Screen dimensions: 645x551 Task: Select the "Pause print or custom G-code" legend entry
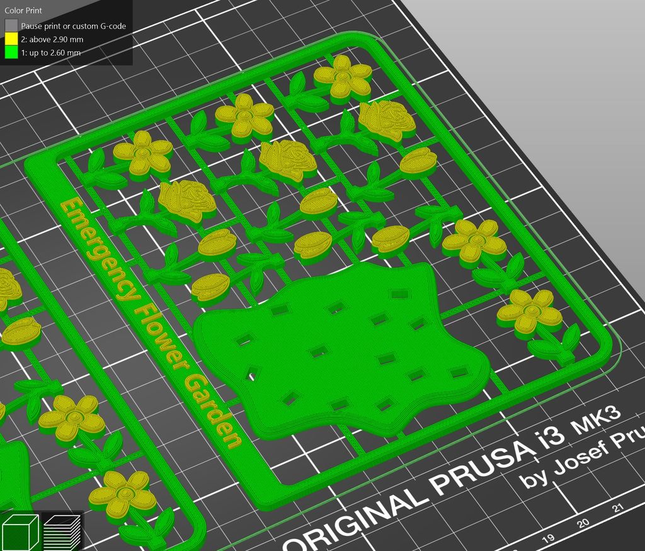coord(72,26)
